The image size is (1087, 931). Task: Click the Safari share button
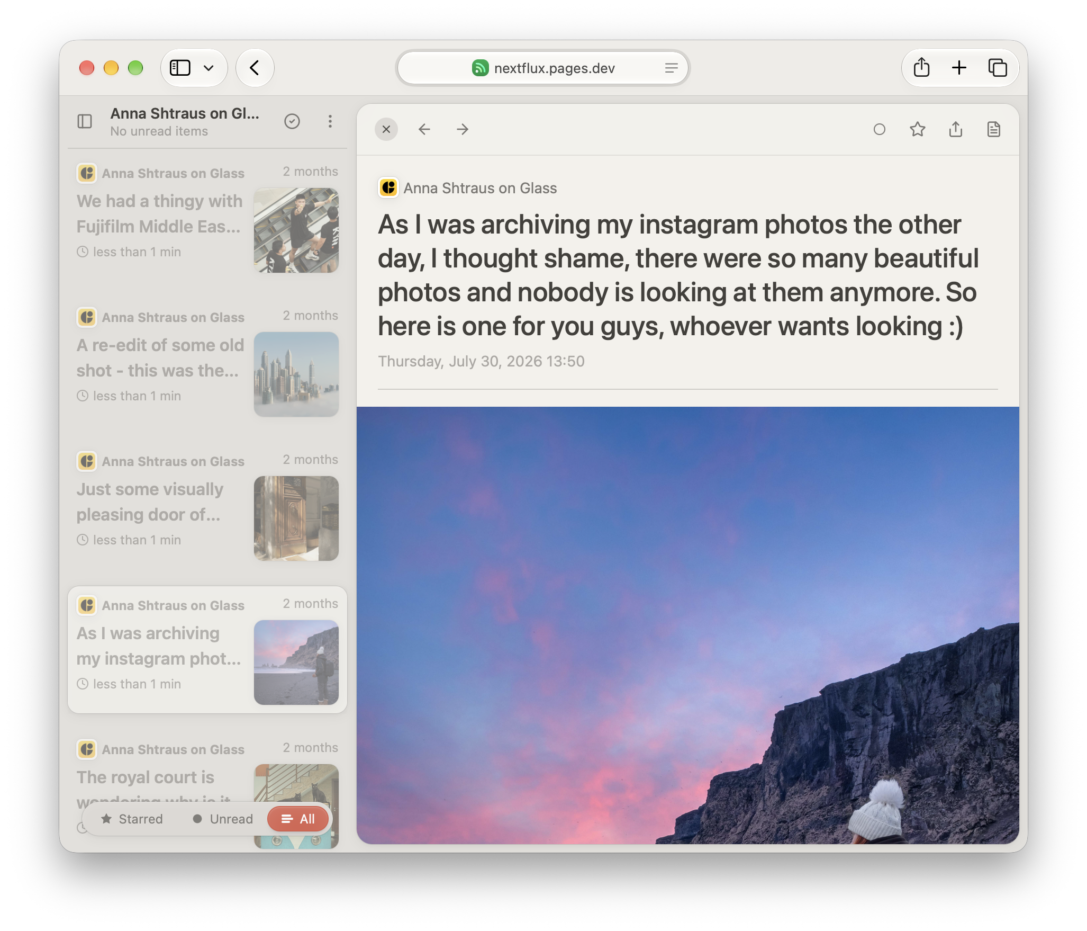[x=921, y=68]
